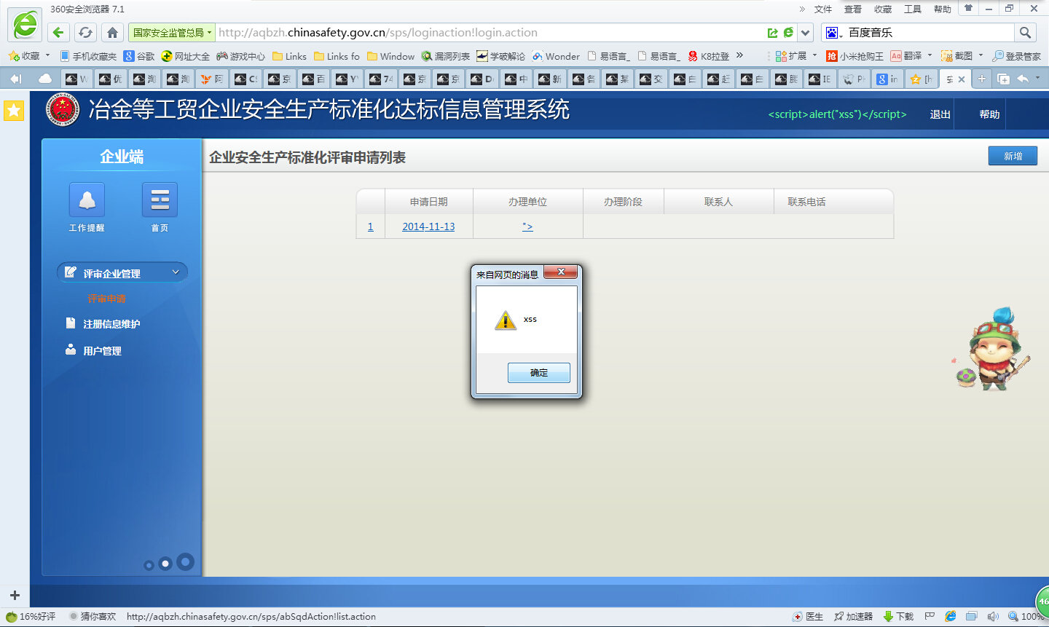The image size is (1049, 627).
Task: Click the 100% zoom level control
Action: click(x=1027, y=616)
